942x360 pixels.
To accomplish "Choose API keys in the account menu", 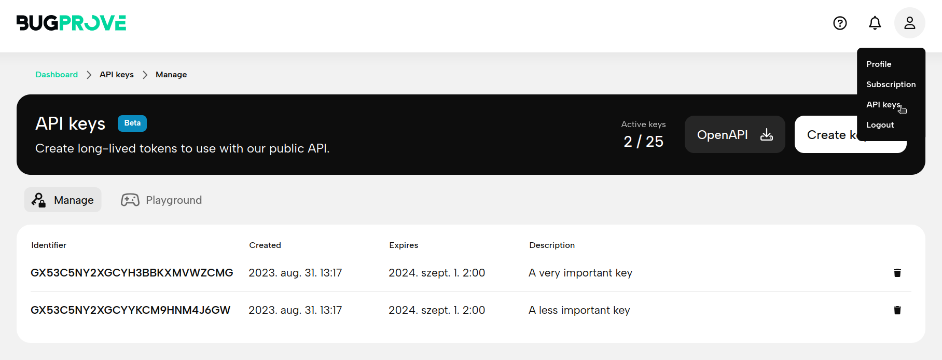I will point(883,105).
